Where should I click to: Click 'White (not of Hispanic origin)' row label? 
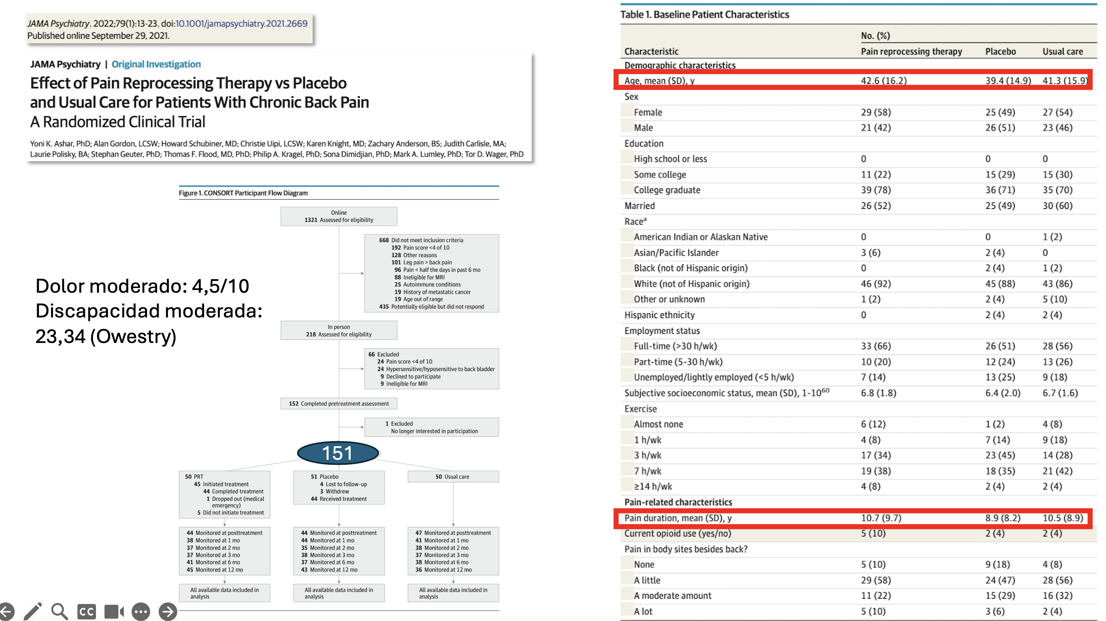(x=691, y=284)
